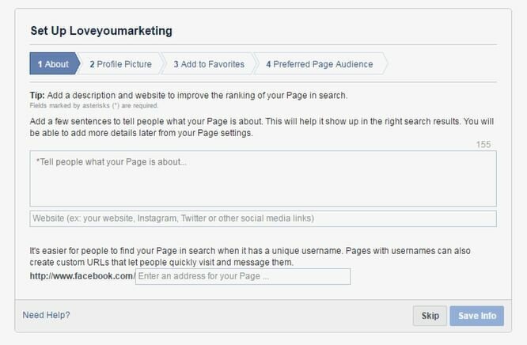Click the Save Info button
Viewport: 527px width, 345px height.
pyautogui.click(x=477, y=316)
